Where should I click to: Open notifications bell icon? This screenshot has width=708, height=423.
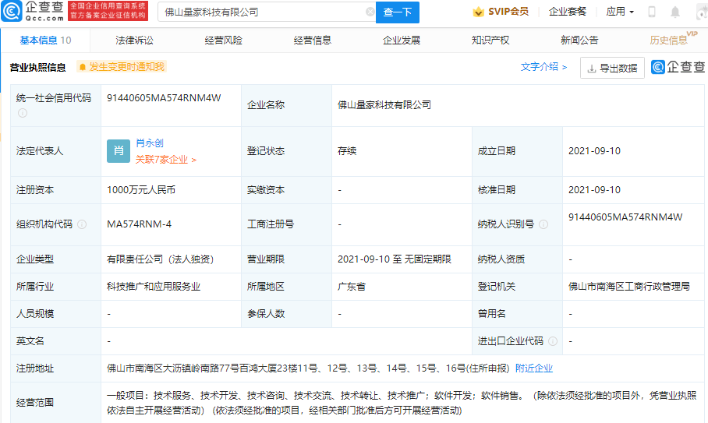[675, 12]
